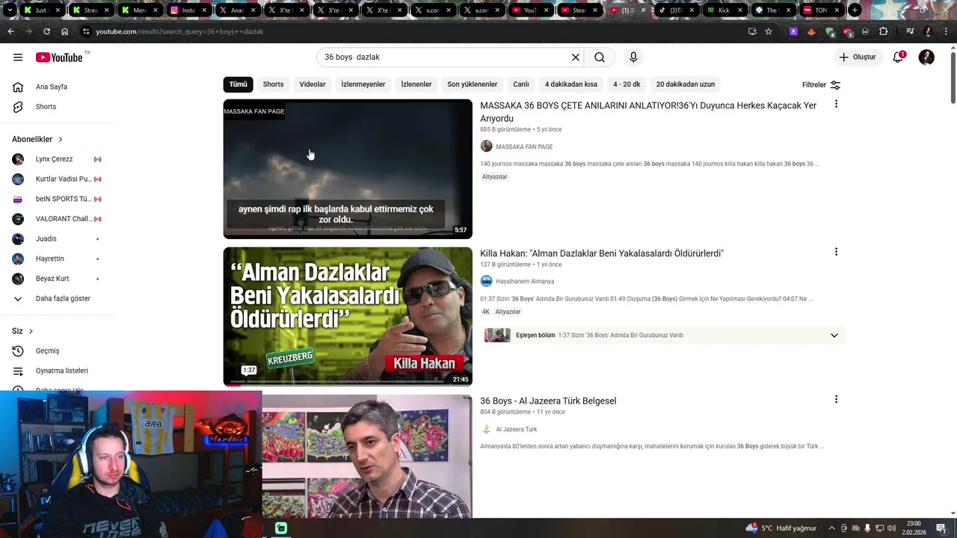Viewport: 957px width, 538px height.
Task: Select the Videolar filter chip
Action: (x=313, y=84)
